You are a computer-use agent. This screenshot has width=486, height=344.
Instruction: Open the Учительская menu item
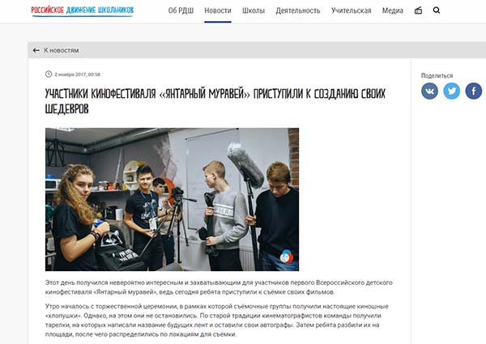point(351,11)
